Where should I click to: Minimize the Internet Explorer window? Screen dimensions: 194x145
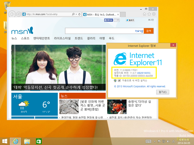point(141,9)
